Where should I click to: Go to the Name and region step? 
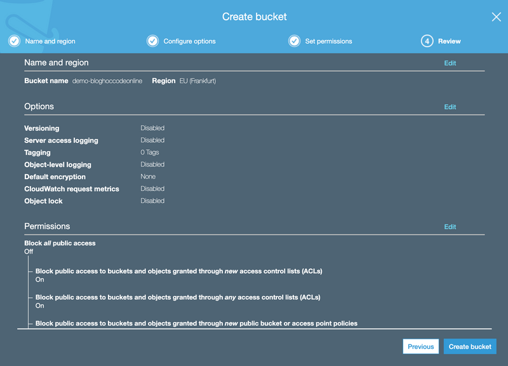click(50, 41)
